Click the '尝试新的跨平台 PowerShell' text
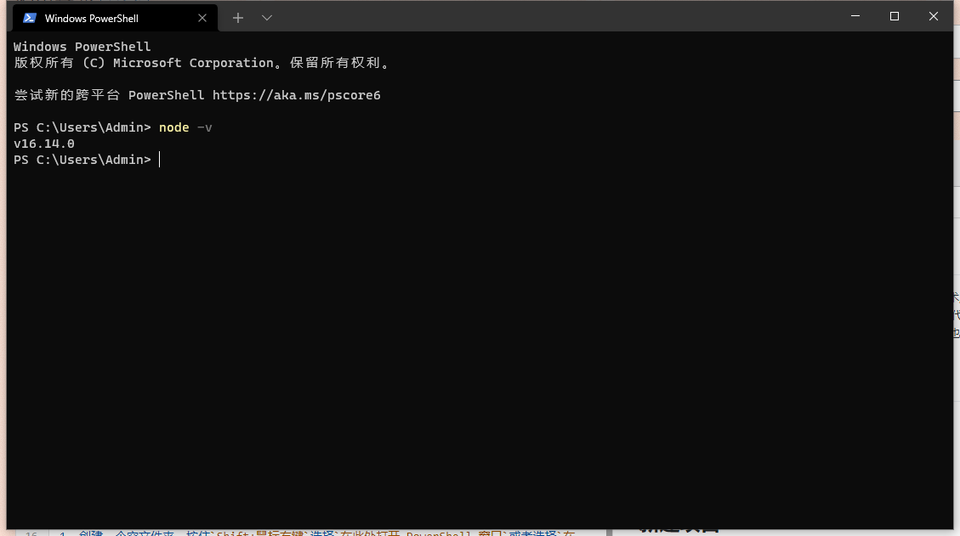Viewport: 960px width, 536px height. coord(109,95)
